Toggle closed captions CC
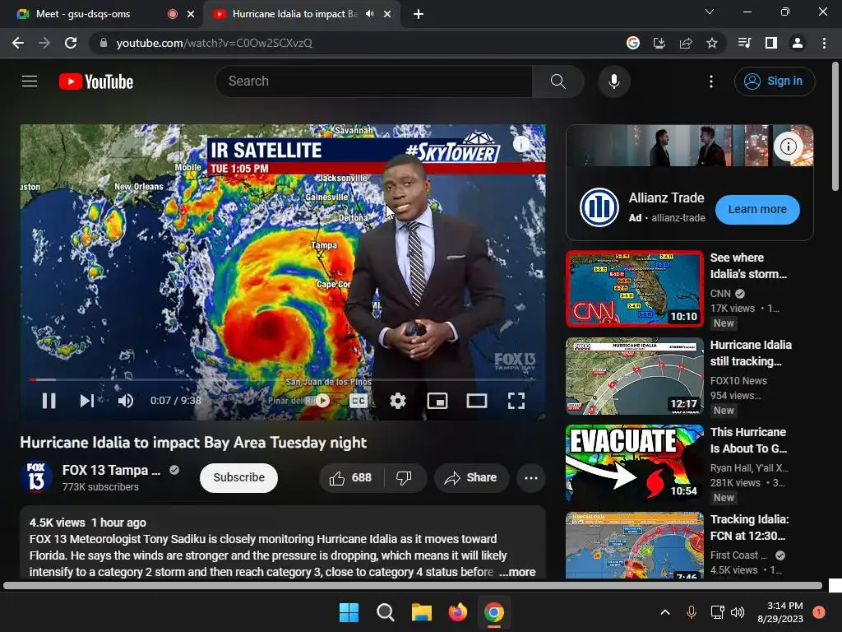The width and height of the screenshot is (842, 632). pos(359,401)
